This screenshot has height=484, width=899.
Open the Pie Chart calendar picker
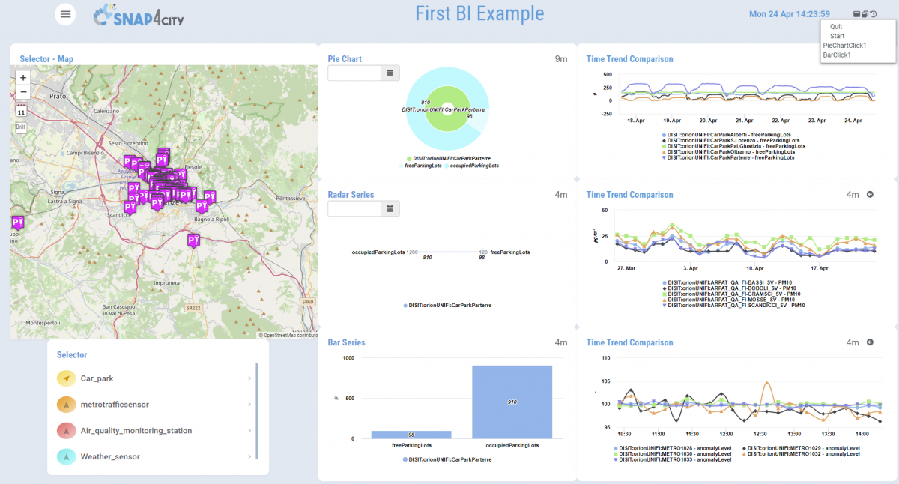click(390, 73)
